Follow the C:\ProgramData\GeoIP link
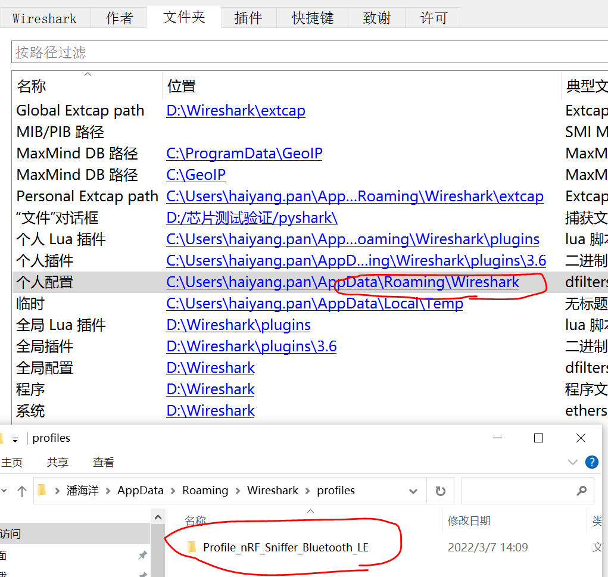This screenshot has height=577, width=608. tap(244, 153)
